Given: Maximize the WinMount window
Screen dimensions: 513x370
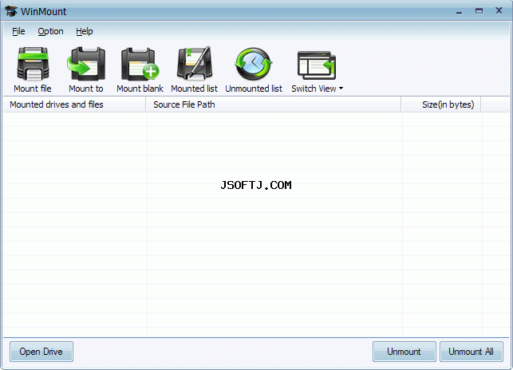Looking at the screenshot, I should pyautogui.click(x=479, y=11).
